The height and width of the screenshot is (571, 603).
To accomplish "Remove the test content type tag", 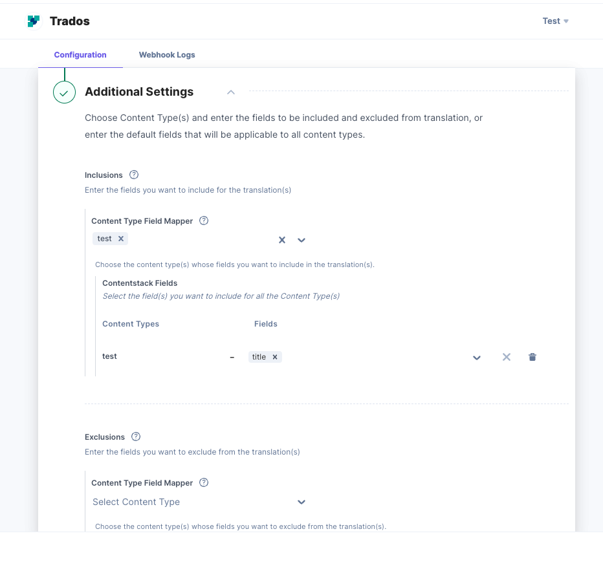I will click(121, 239).
